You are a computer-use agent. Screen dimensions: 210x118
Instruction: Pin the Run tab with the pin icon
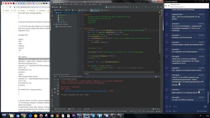pyautogui.click(x=55, y=92)
